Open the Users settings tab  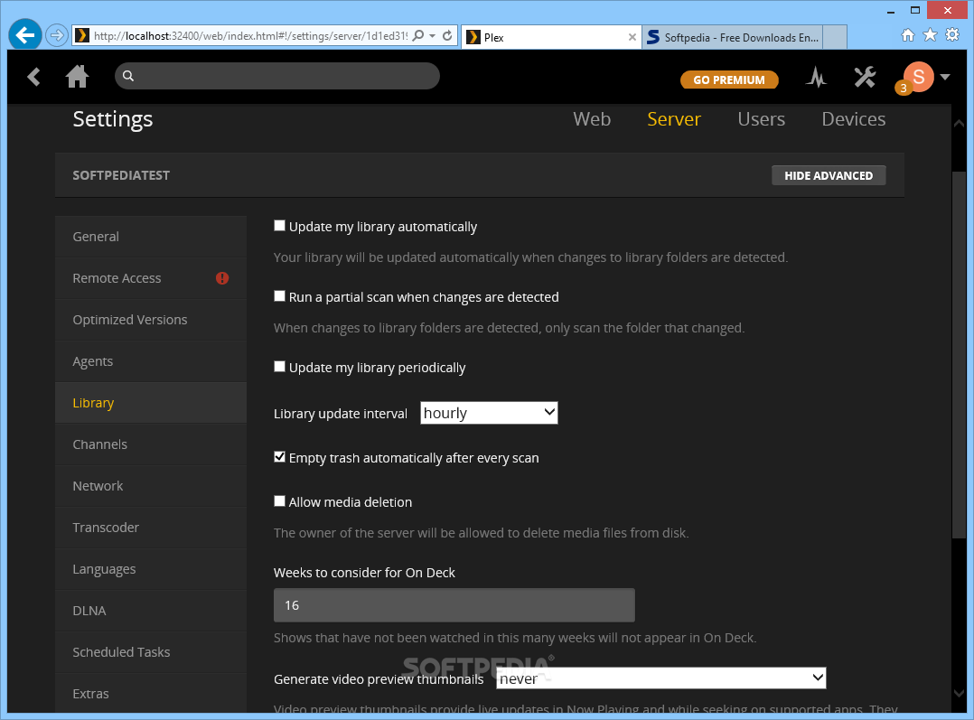tap(761, 118)
